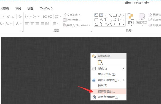
Task: Align paragraph text to the right
Action: pos(37,24)
